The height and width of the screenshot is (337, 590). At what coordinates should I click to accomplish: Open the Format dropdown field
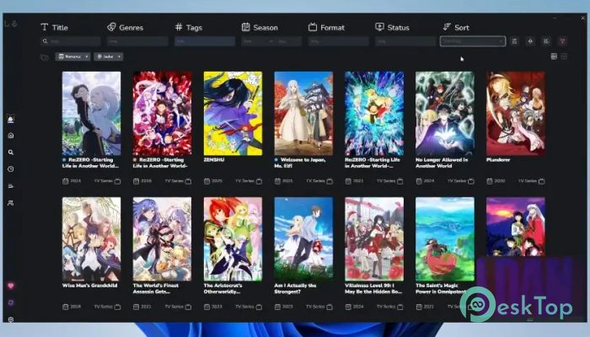[x=339, y=41]
